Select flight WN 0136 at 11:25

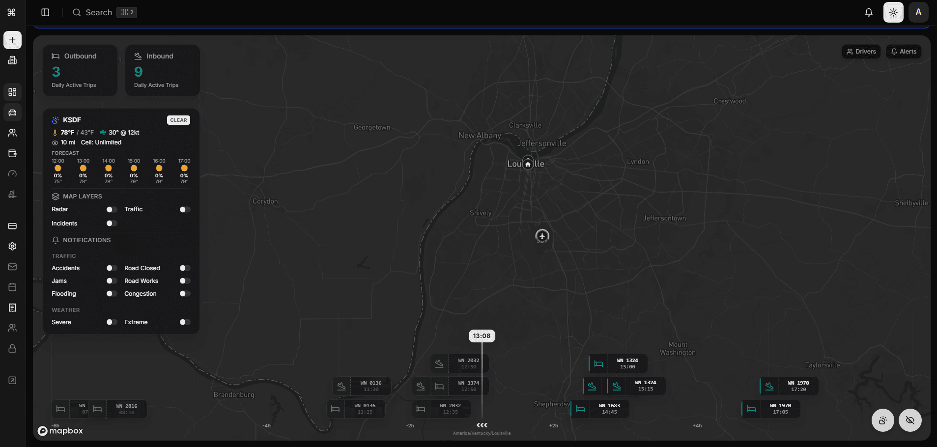click(x=356, y=409)
